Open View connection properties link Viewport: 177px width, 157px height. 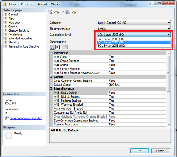(x=26, y=118)
